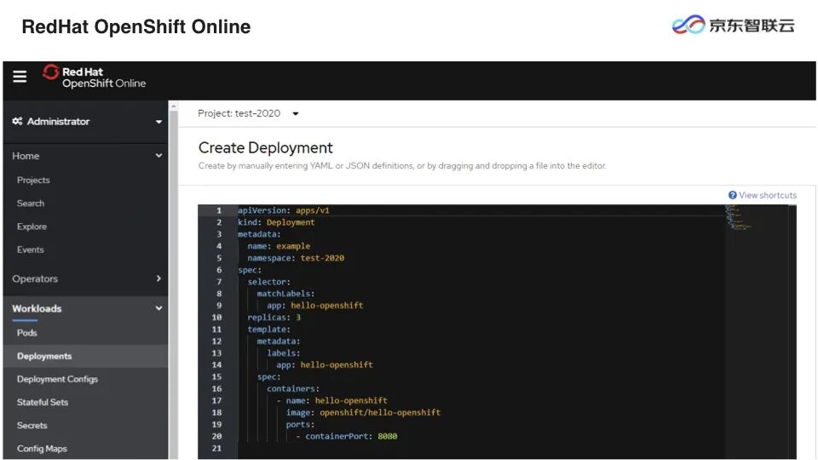Click the sidebar vertical scrollbar
This screenshot has width=818, height=460.
coord(173,280)
